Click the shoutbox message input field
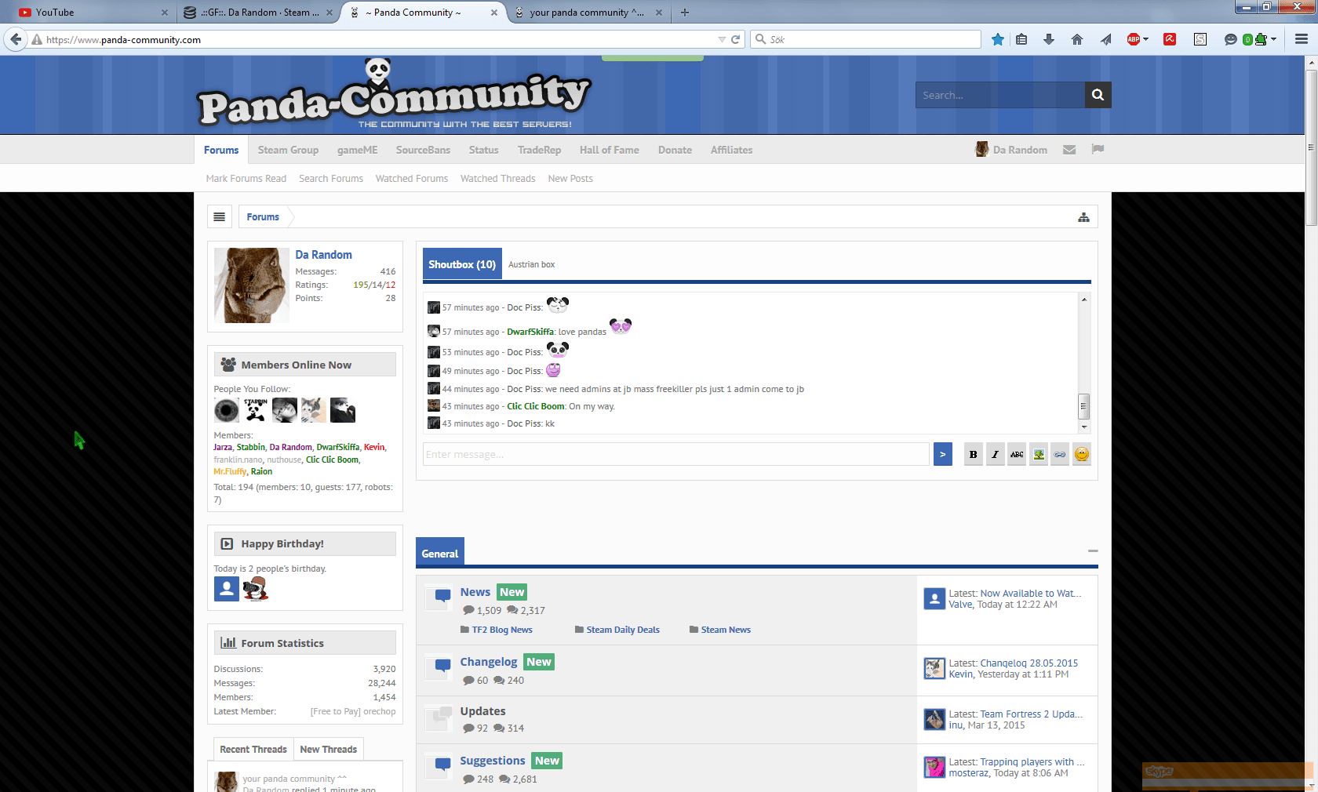 point(675,454)
